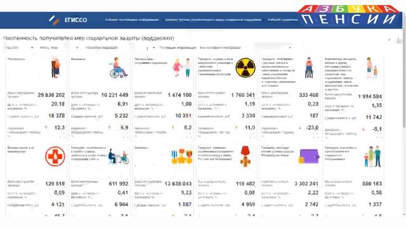The height and width of the screenshot is (228, 406).
Task: Click the parent with child icon on 1 994 594 card
Action: pyautogui.click(x=372, y=68)
